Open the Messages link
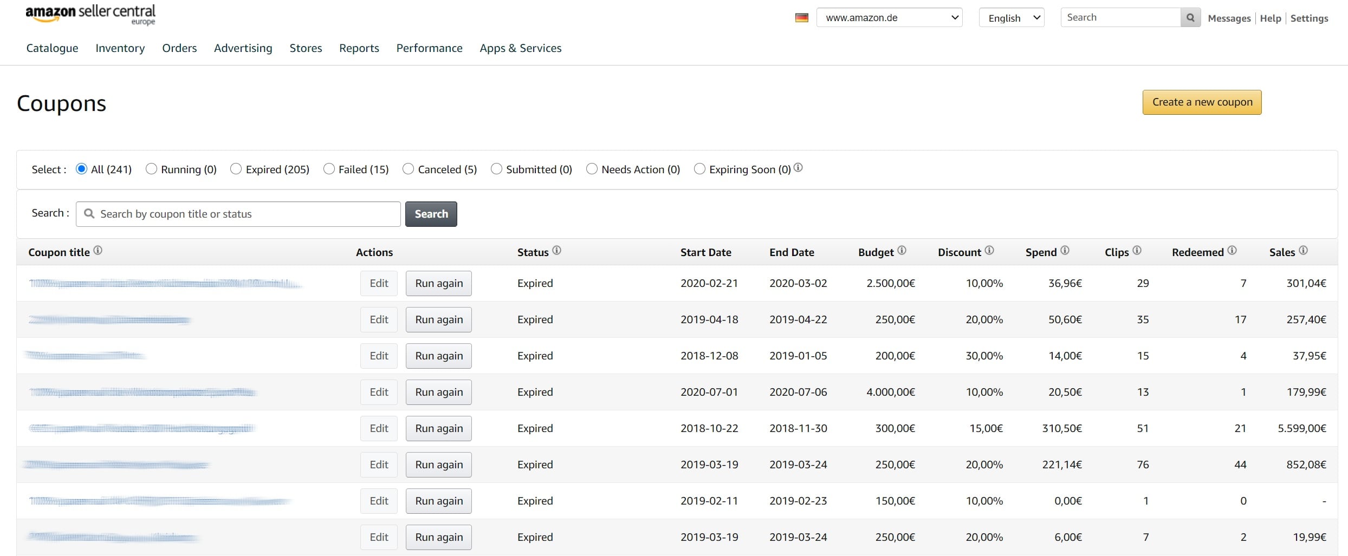This screenshot has height=556, width=1348. pyautogui.click(x=1229, y=18)
